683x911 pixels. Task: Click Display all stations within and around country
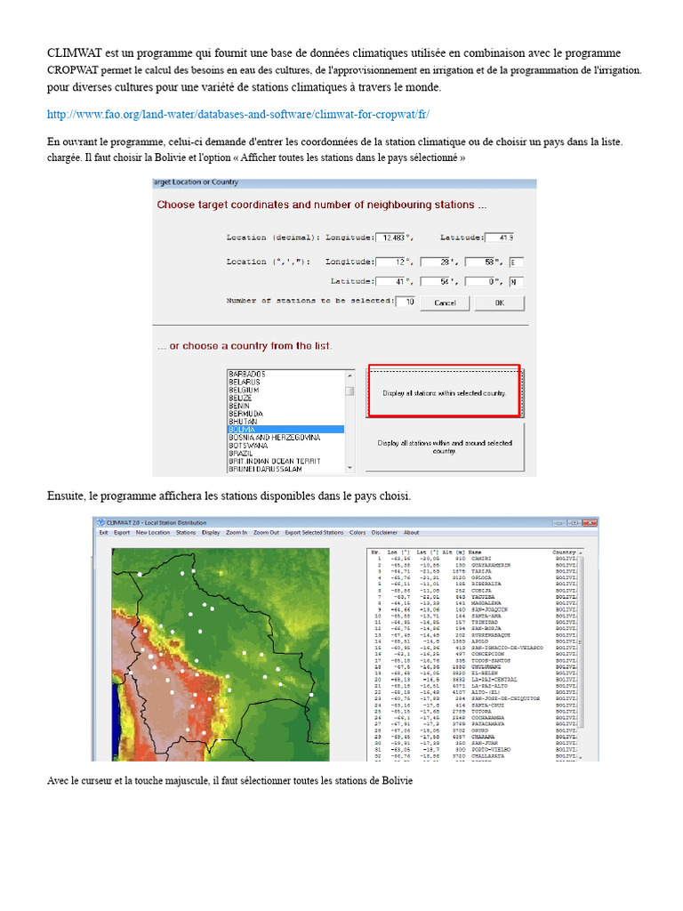[445, 447]
